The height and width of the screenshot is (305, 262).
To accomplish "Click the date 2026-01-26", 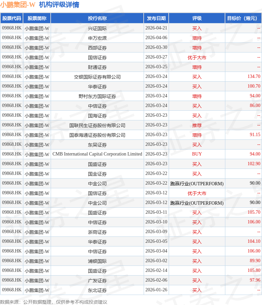I will (x=156, y=290).
